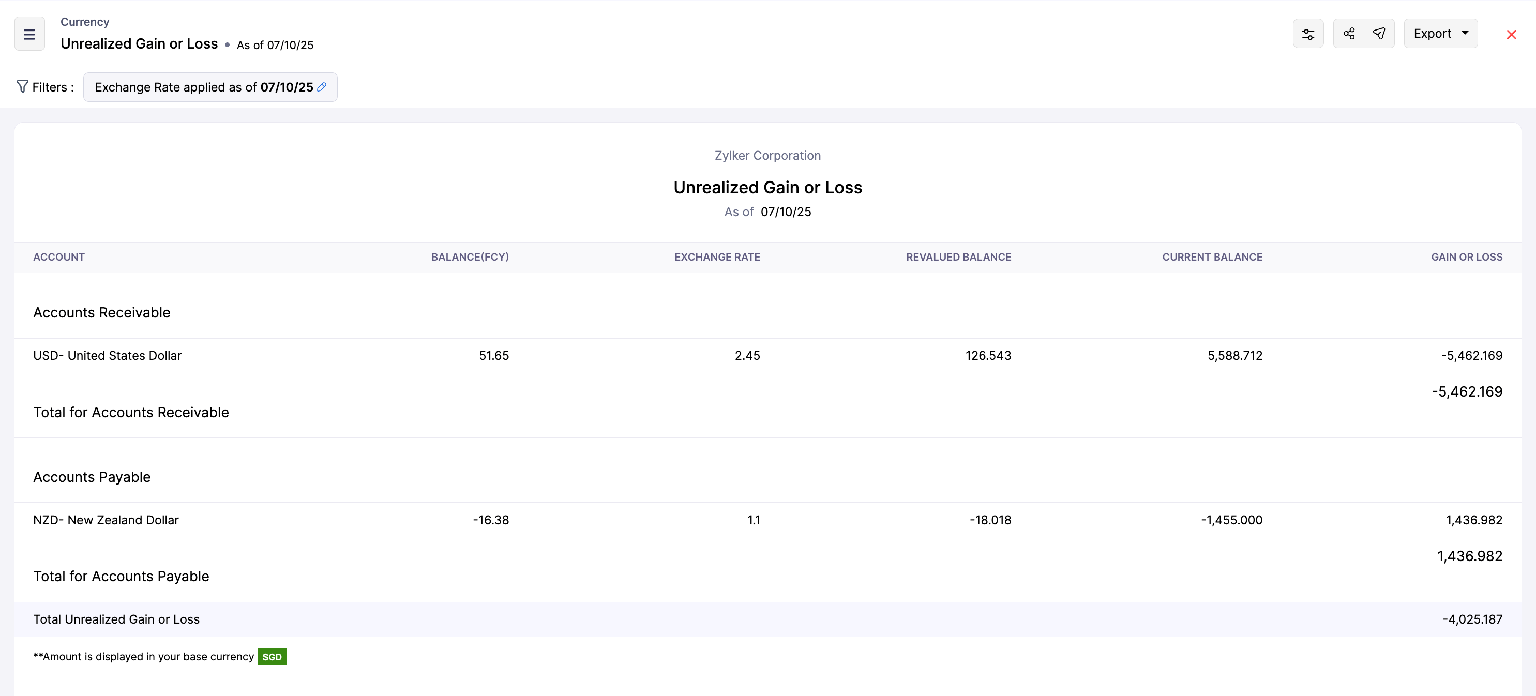Click the EXCHANGE RATE column header

tap(717, 257)
